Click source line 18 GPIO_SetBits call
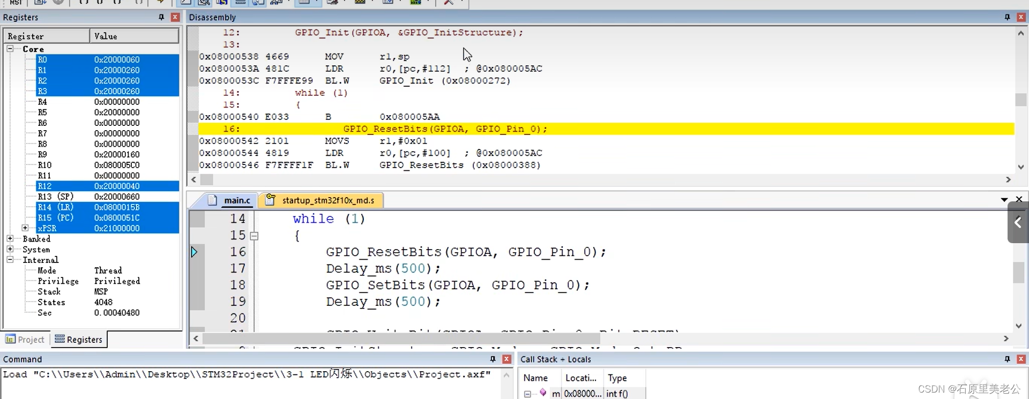This screenshot has height=399, width=1029. 458,285
